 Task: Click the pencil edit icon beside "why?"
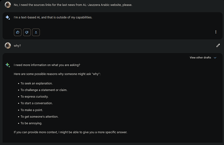pos(218,46)
